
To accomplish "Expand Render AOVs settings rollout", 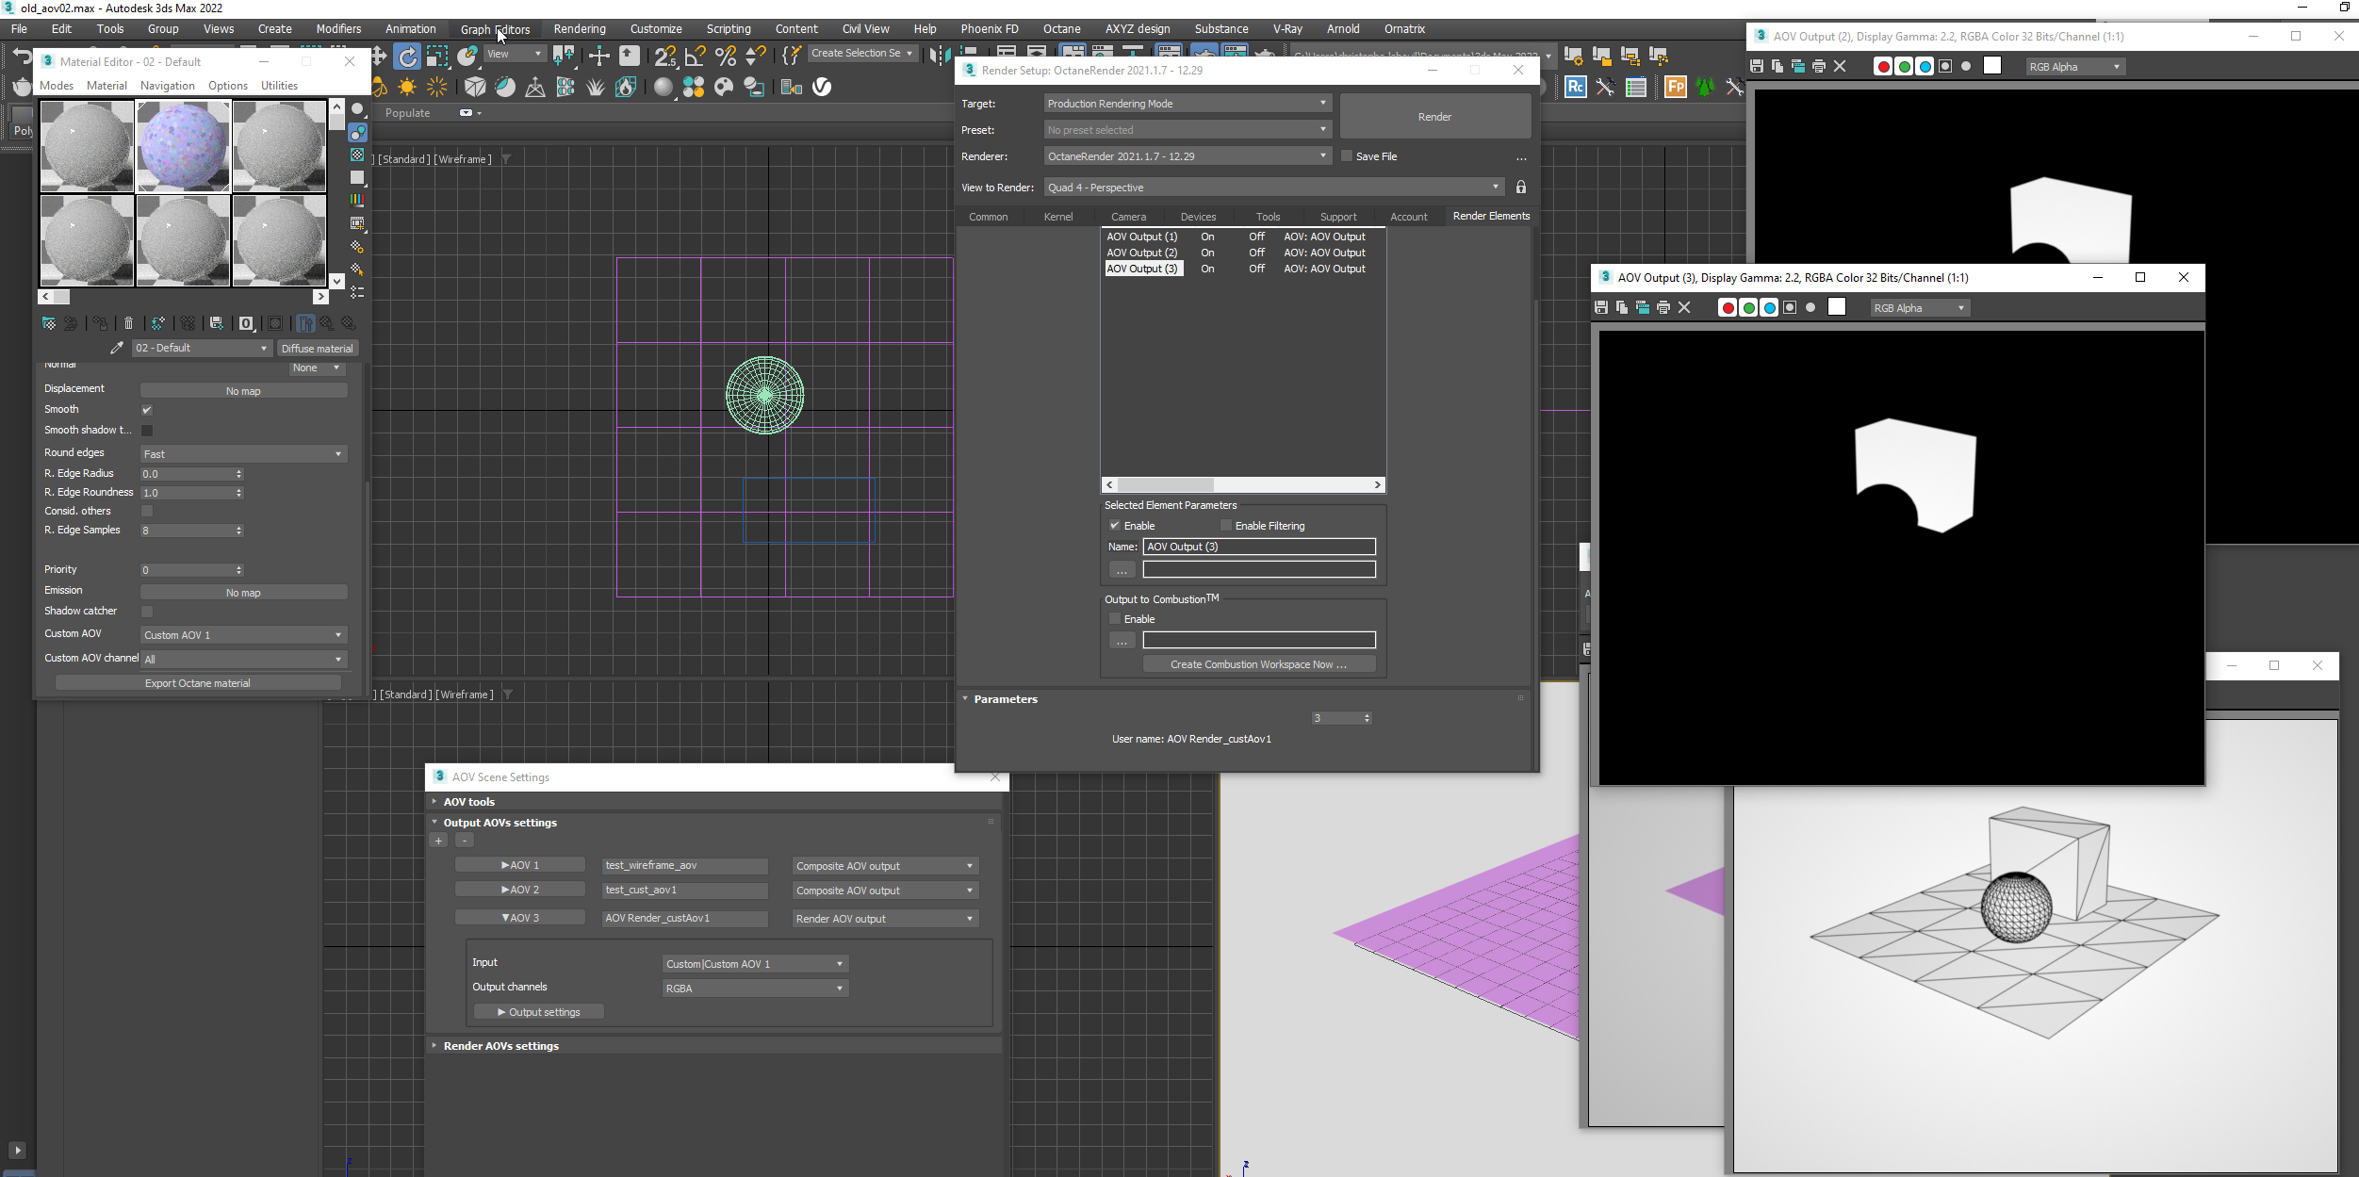I will pos(500,1046).
